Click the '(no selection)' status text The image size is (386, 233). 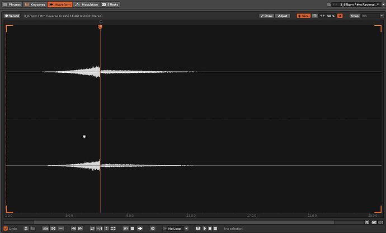click(234, 229)
